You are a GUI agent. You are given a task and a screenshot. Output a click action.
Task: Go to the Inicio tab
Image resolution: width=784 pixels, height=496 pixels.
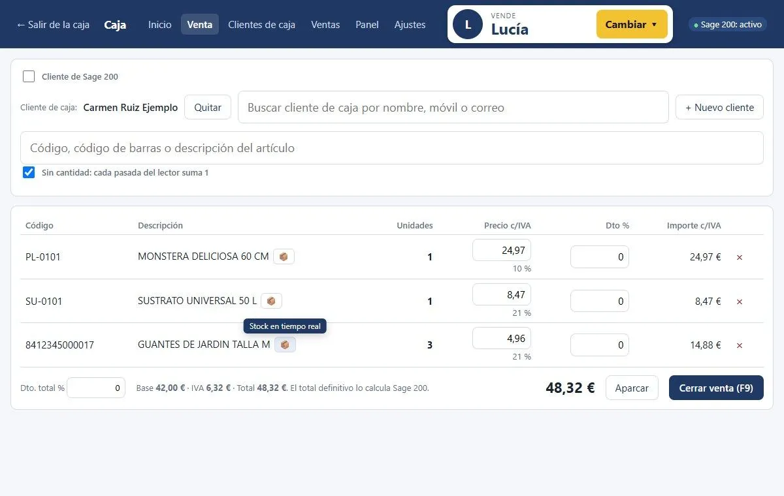159,24
